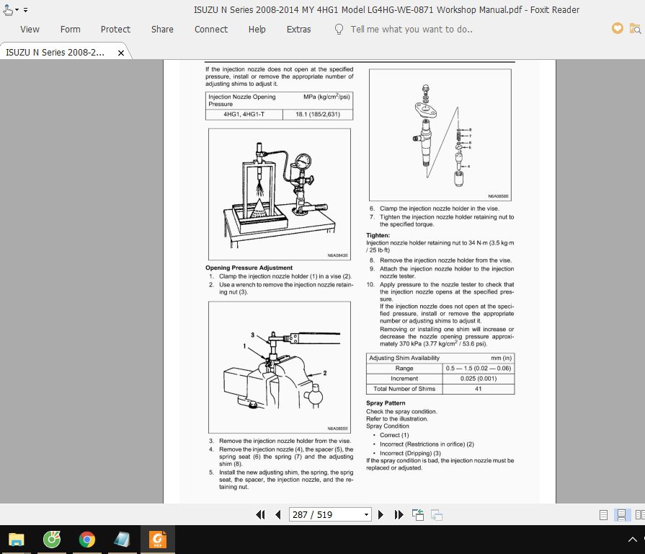Open the green app icon in taskbar
The height and width of the screenshot is (554, 645).
click(52, 539)
